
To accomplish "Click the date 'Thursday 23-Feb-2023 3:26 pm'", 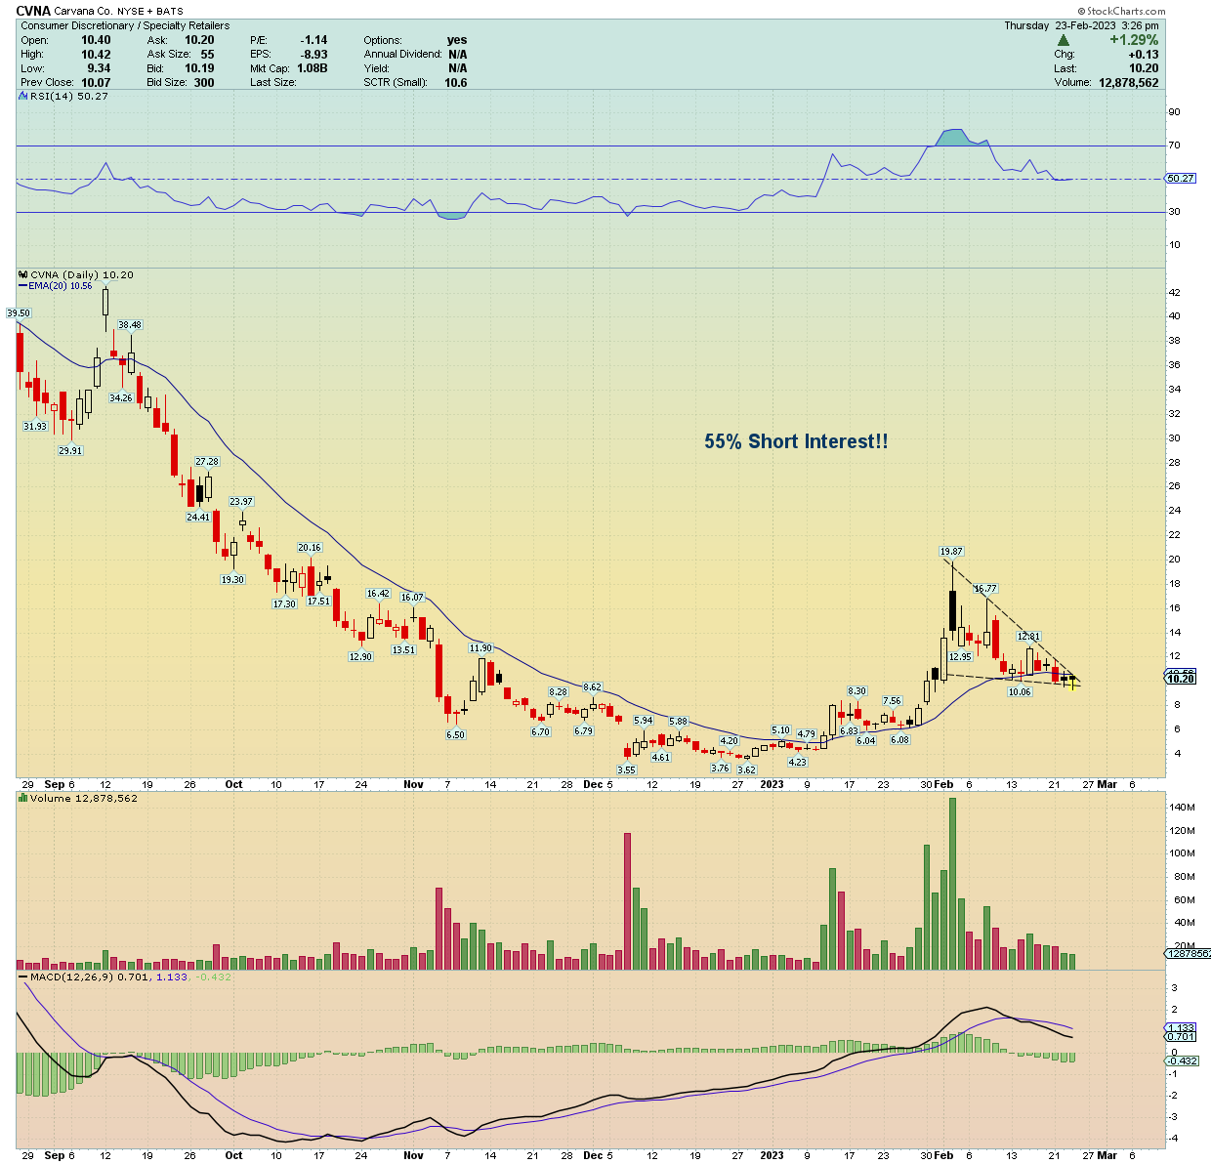I will coord(1081,25).
